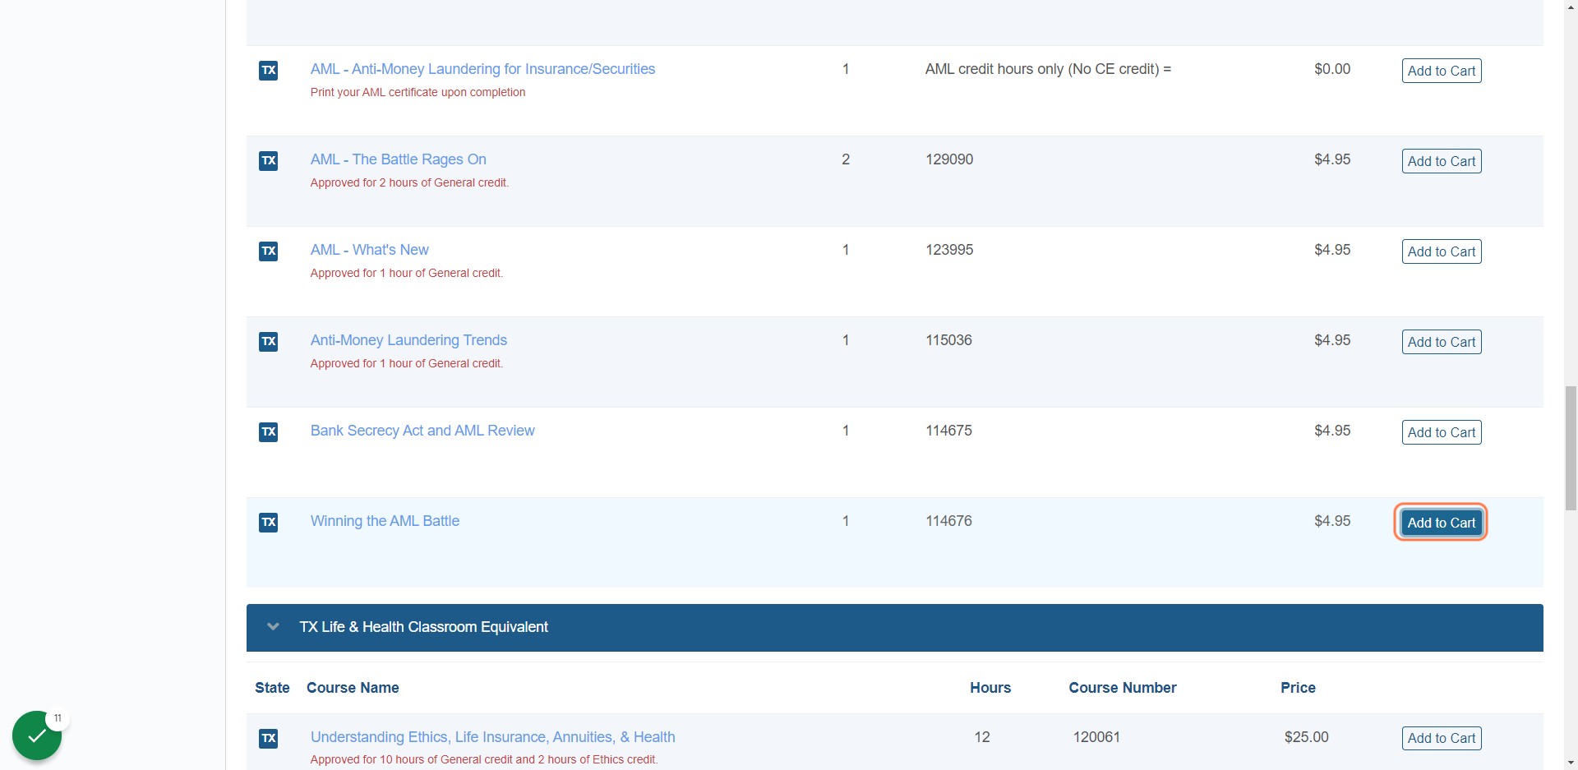
Task: Click 'Approved for 2 hours of General credit' note
Action: 409,182
